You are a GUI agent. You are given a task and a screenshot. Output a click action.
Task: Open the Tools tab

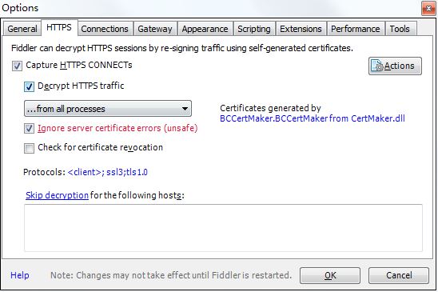[400, 29]
